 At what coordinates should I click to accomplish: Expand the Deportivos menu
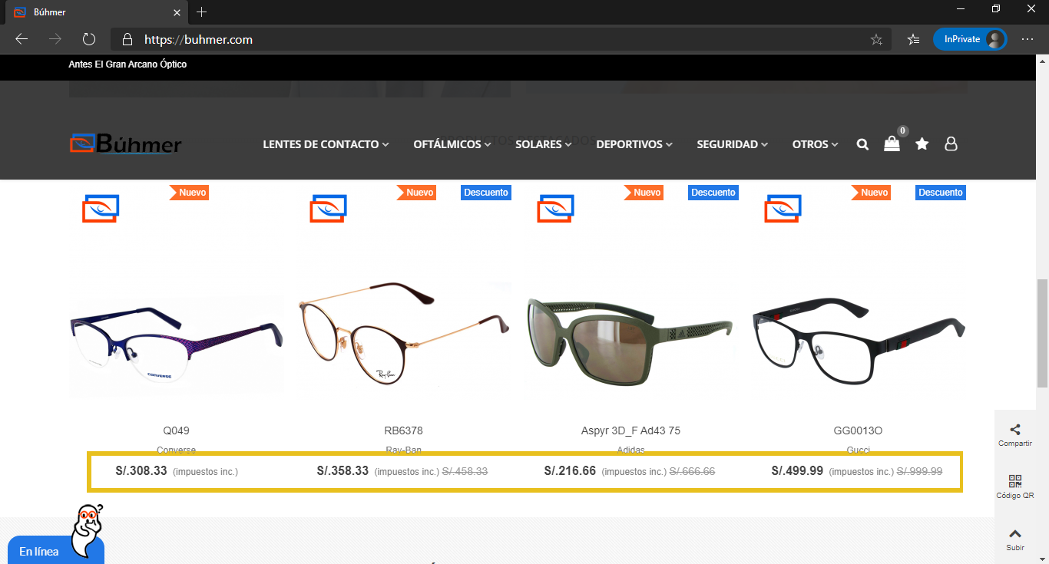pyautogui.click(x=634, y=144)
